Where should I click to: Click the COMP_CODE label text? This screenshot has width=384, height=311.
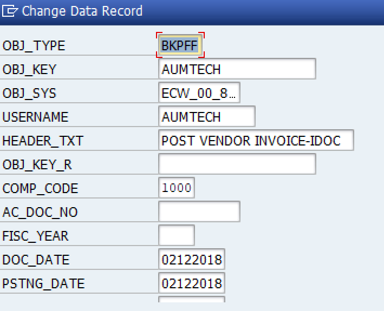(x=40, y=189)
